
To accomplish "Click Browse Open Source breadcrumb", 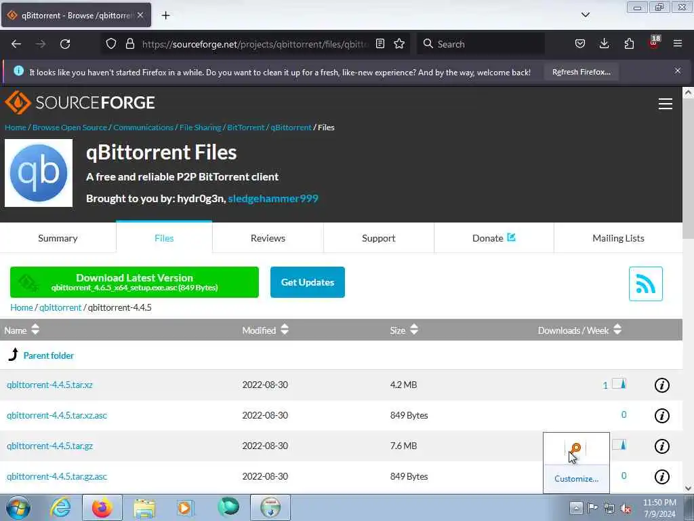I will (70, 127).
